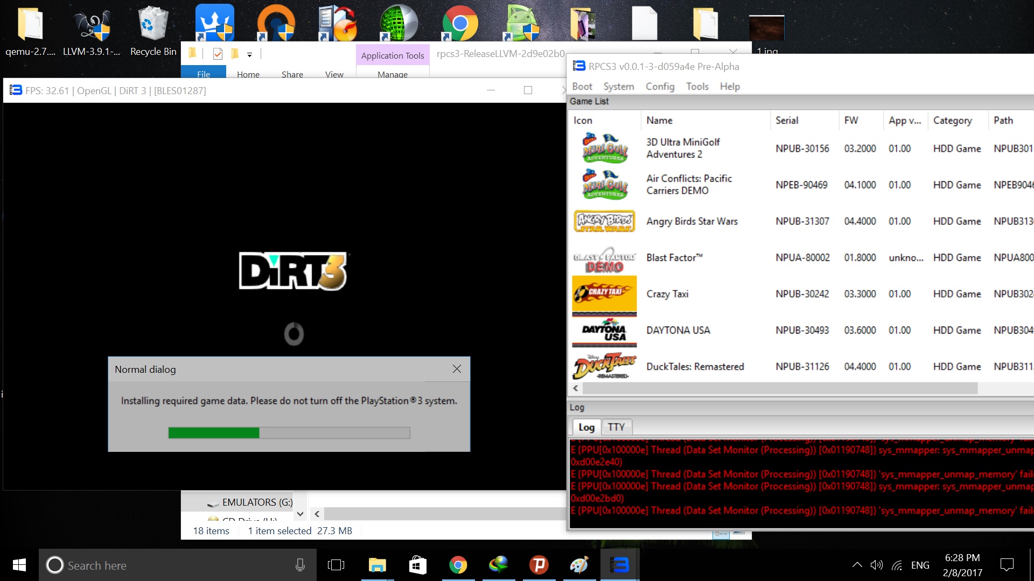
Task: Open RPCS3 from the taskbar
Action: [619, 565]
